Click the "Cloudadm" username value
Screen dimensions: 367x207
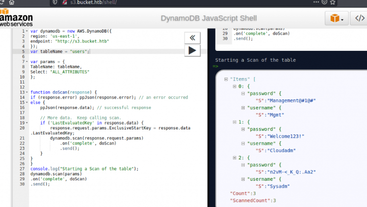click(x=281, y=151)
